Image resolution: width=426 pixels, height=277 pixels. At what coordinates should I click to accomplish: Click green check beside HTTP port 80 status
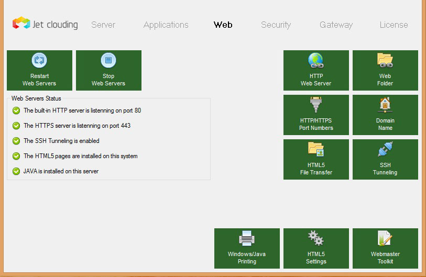click(16, 110)
